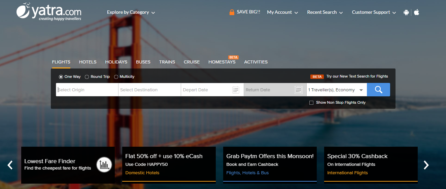
Task: Switch to the Homestays tab
Action: click(x=222, y=62)
